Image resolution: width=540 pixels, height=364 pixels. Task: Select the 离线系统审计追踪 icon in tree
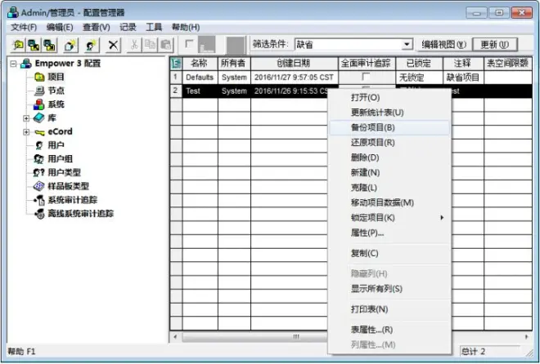click(x=39, y=214)
